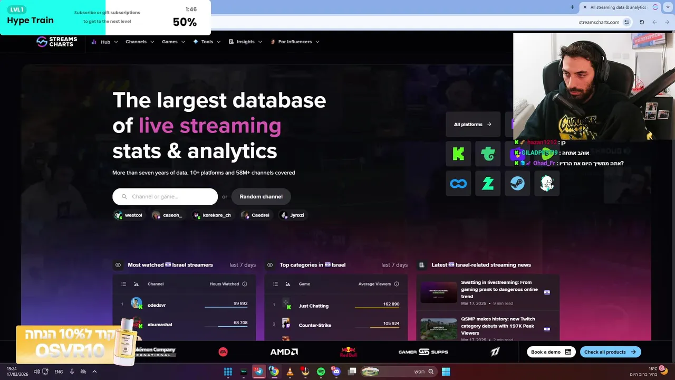Click the list icon in streamers table header
This screenshot has height=380, width=675.
pyautogui.click(x=123, y=284)
